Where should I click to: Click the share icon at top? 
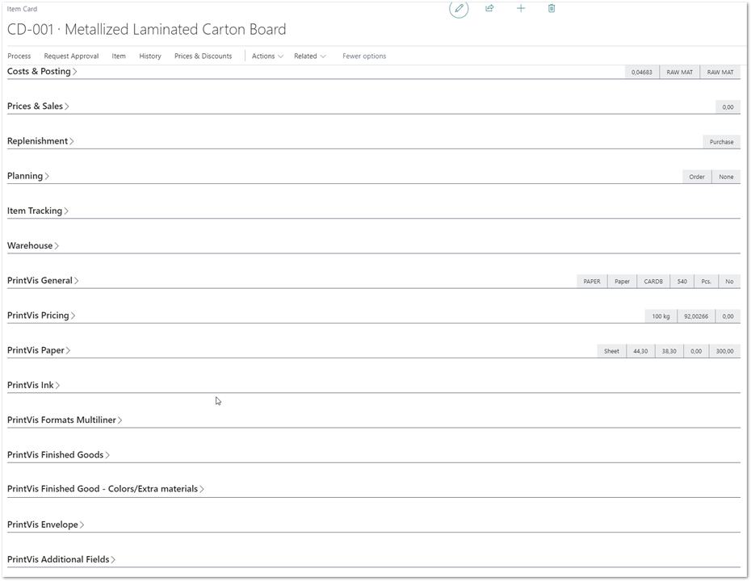(489, 8)
